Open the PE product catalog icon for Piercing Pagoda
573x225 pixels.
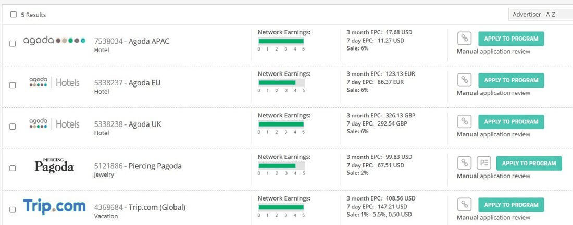(x=484, y=163)
